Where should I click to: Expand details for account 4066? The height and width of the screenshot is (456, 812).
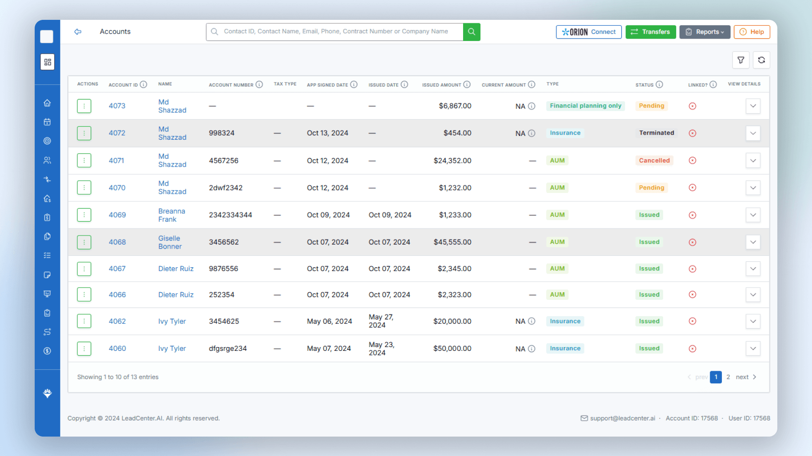tap(753, 295)
